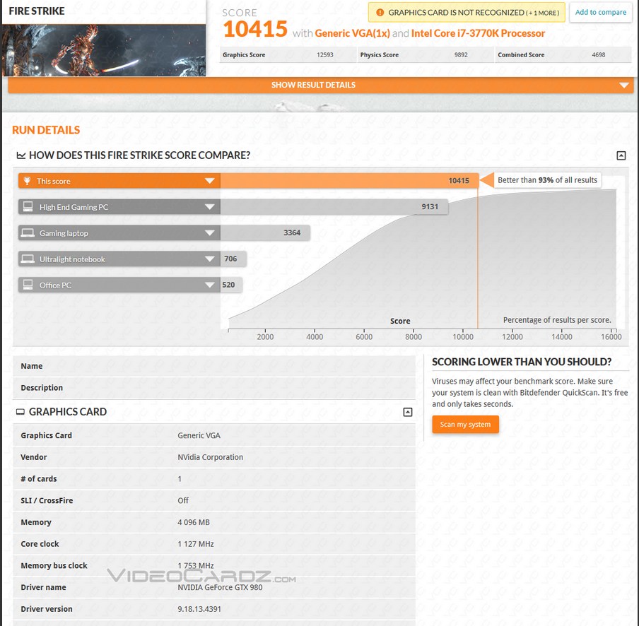Click the # of cards value 1
This screenshot has height=626, width=639.
pos(180,479)
